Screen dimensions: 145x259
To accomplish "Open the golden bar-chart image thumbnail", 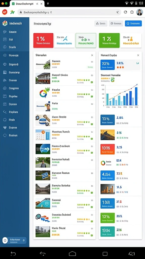I will pyautogui.click(x=107, y=189).
